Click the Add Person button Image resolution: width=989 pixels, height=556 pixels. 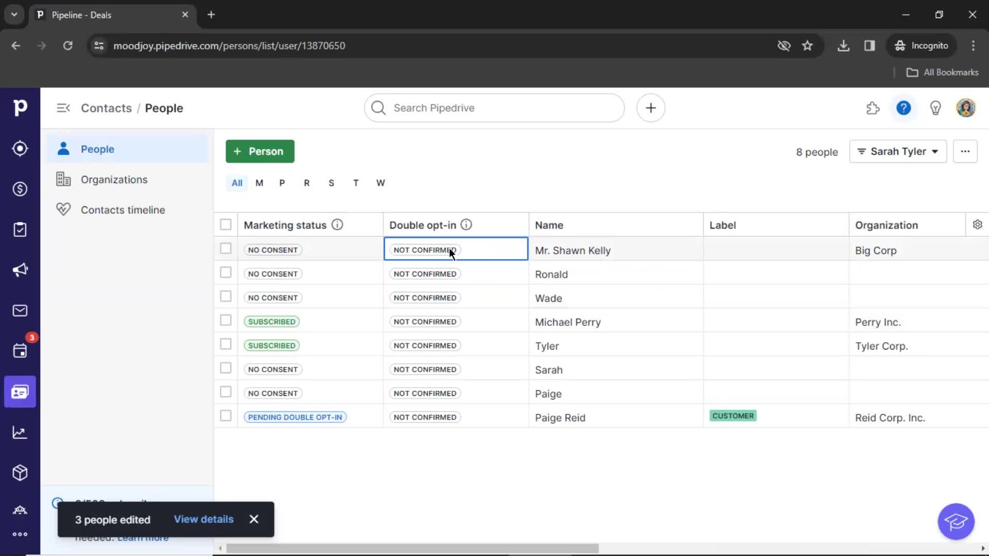[x=260, y=151]
